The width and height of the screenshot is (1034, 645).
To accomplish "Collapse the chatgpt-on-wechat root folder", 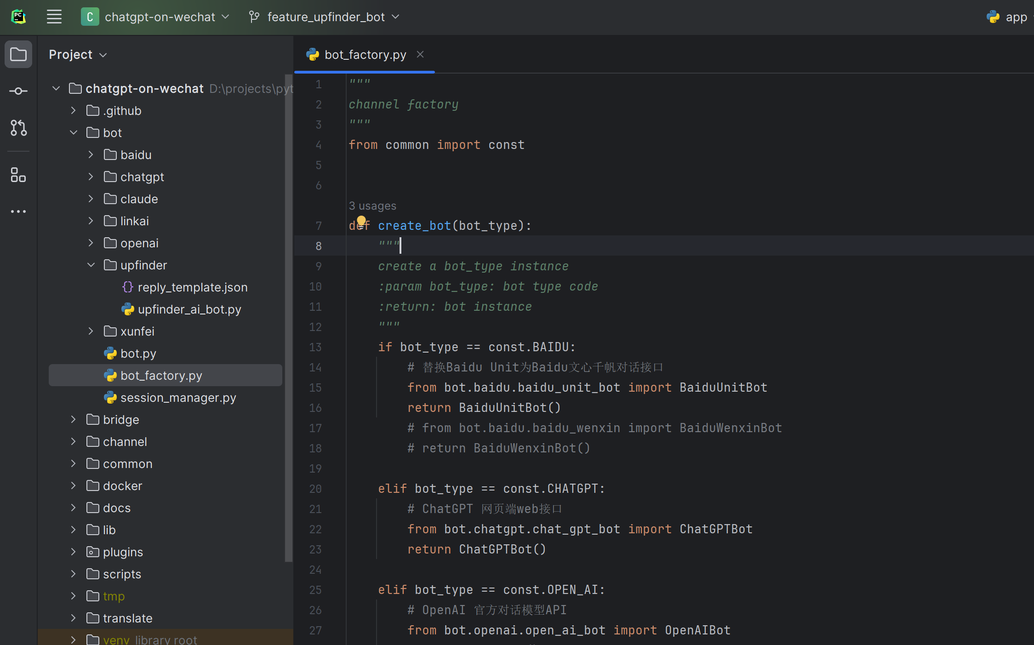I will pyautogui.click(x=56, y=88).
